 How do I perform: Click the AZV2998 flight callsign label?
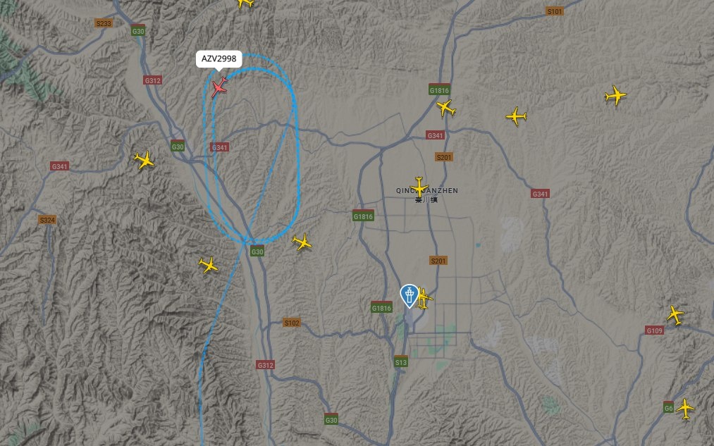[219, 58]
